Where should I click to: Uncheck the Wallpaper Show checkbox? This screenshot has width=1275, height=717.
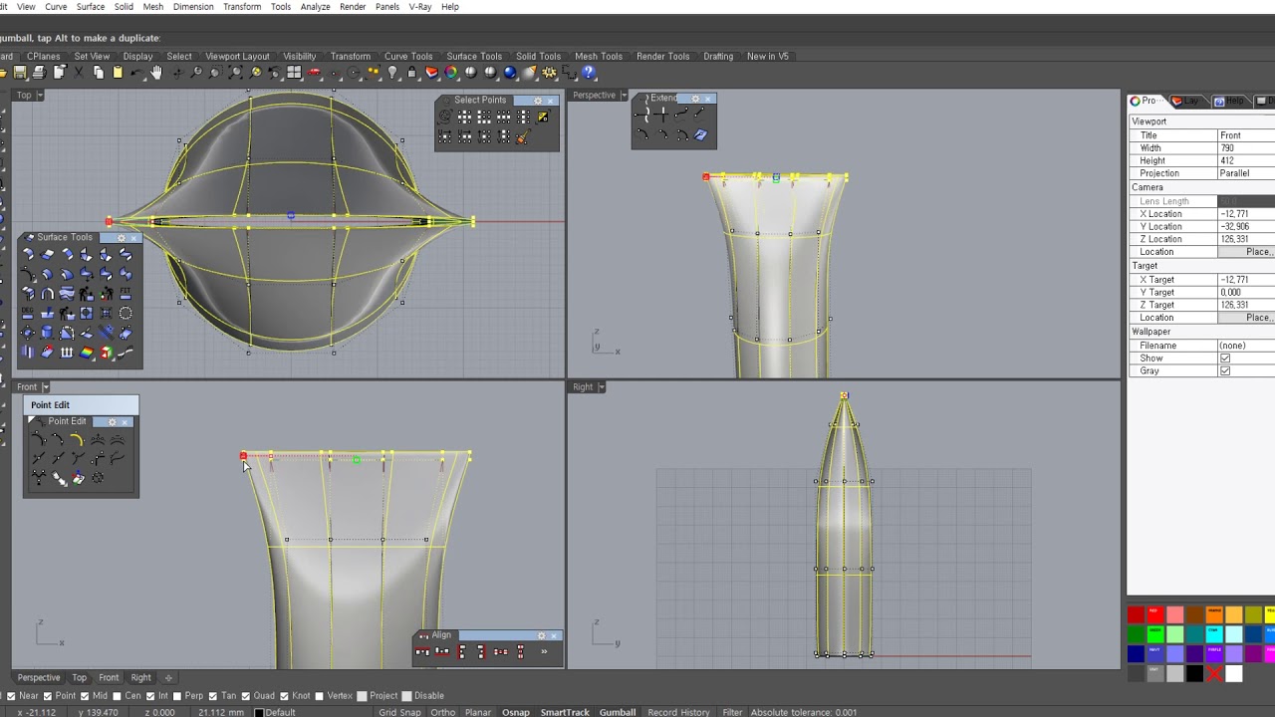tap(1225, 358)
